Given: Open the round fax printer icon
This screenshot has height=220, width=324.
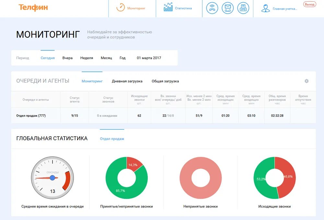Looking at the screenshot, I should [x=243, y=8].
